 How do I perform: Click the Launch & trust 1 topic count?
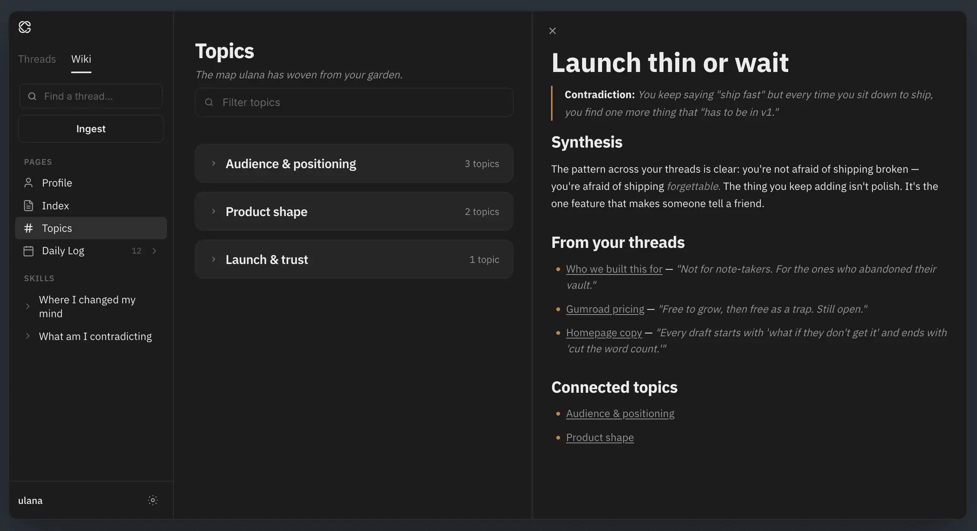point(484,259)
